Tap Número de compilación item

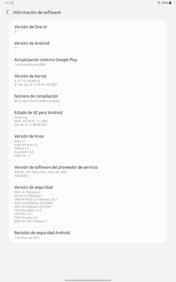click(x=88, y=98)
